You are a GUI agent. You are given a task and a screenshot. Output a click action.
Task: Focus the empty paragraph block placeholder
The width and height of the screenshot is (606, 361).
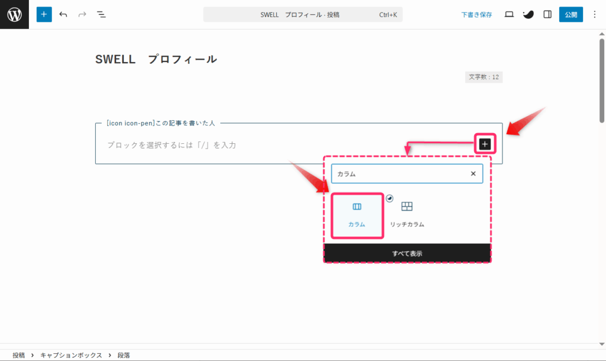click(172, 145)
